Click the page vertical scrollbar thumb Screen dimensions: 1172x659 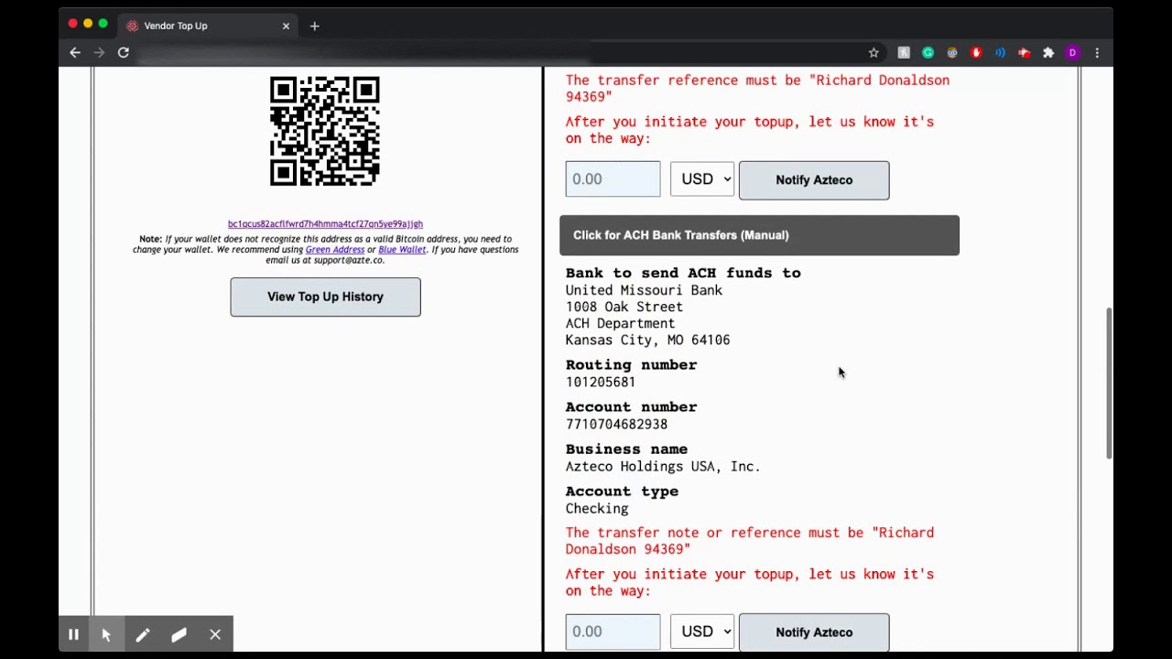pyautogui.click(x=1110, y=383)
